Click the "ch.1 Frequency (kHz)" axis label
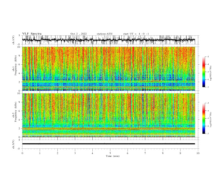223x172 pixels. click(15, 65)
